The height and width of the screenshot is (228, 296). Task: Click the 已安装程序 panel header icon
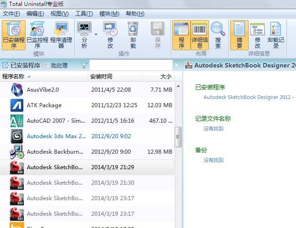(x=5, y=65)
